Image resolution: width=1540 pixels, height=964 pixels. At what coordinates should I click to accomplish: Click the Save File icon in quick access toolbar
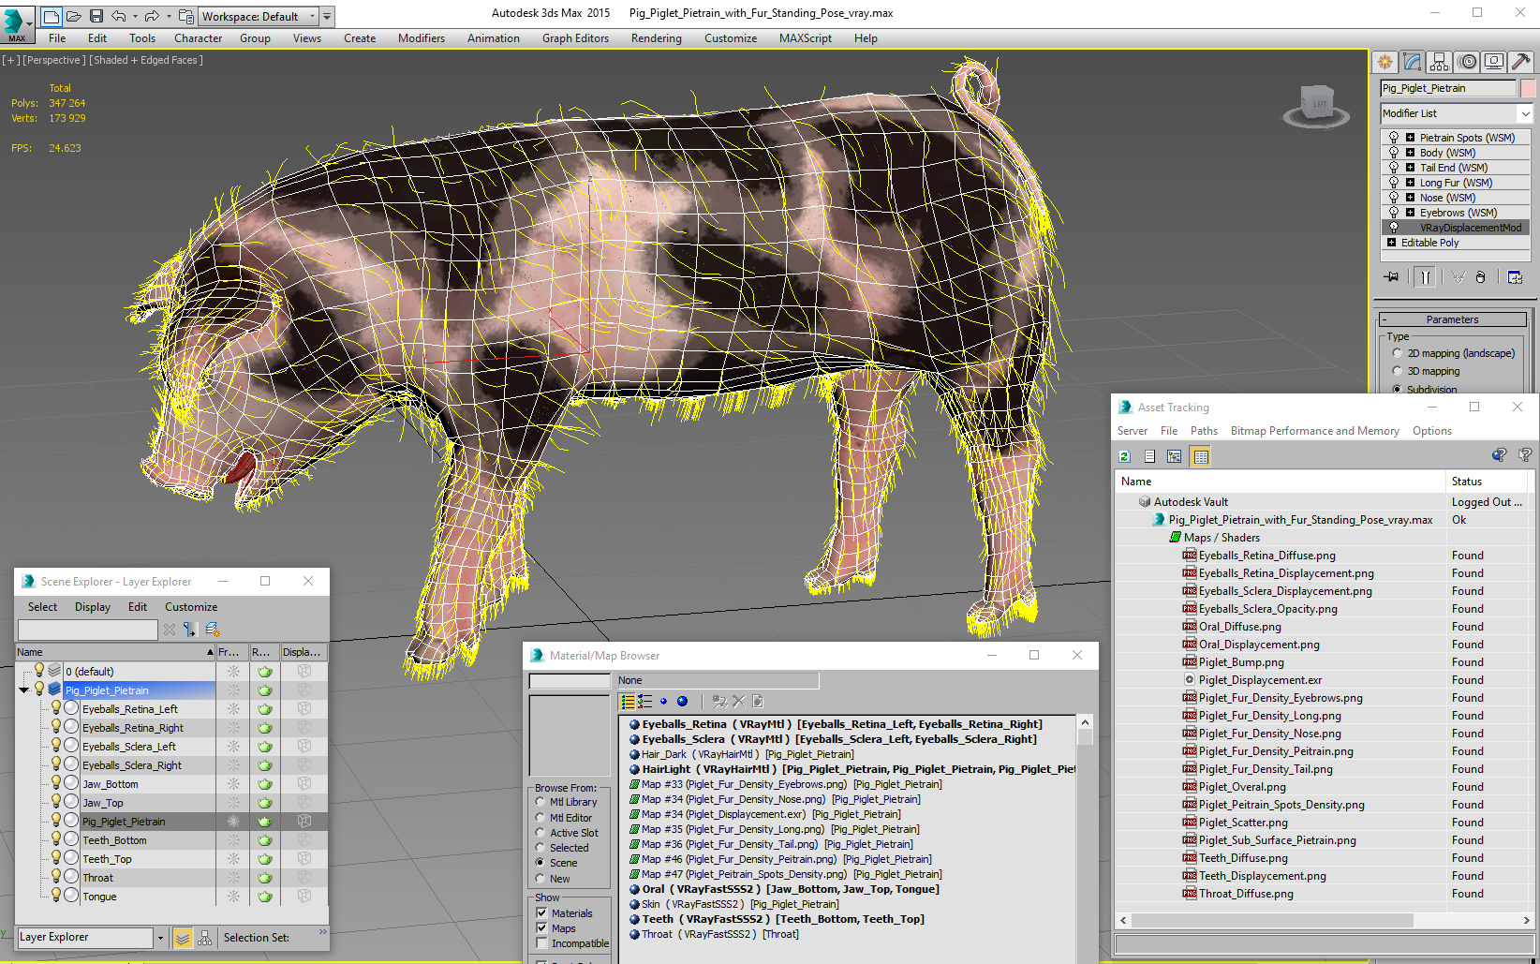(x=96, y=16)
